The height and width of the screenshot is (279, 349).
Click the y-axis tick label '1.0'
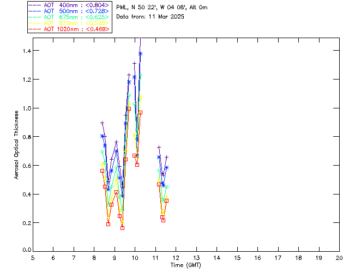(x=27, y=108)
